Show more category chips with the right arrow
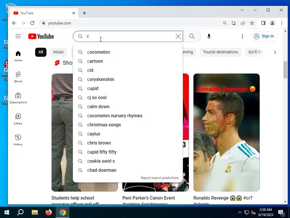The height and width of the screenshot is (218, 290). click(x=275, y=52)
